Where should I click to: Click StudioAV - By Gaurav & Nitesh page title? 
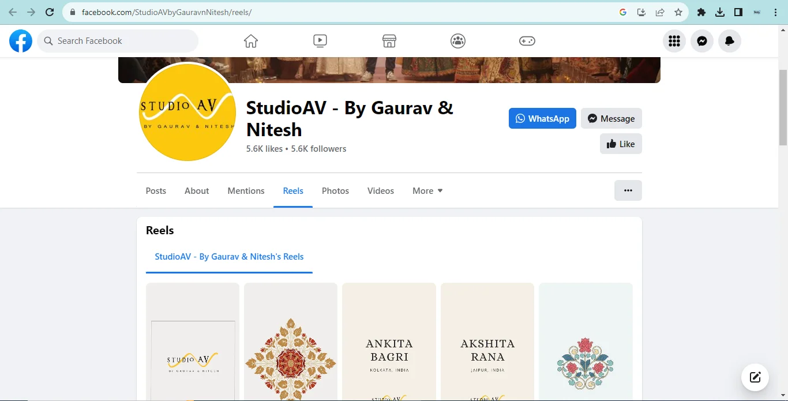tap(350, 118)
